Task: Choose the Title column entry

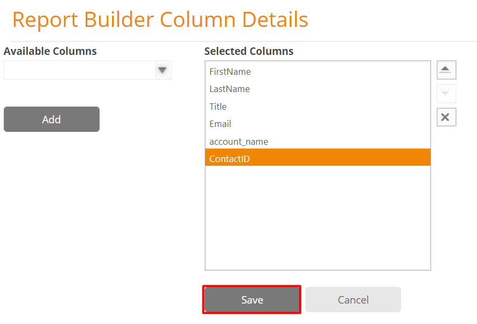Action: click(318, 107)
